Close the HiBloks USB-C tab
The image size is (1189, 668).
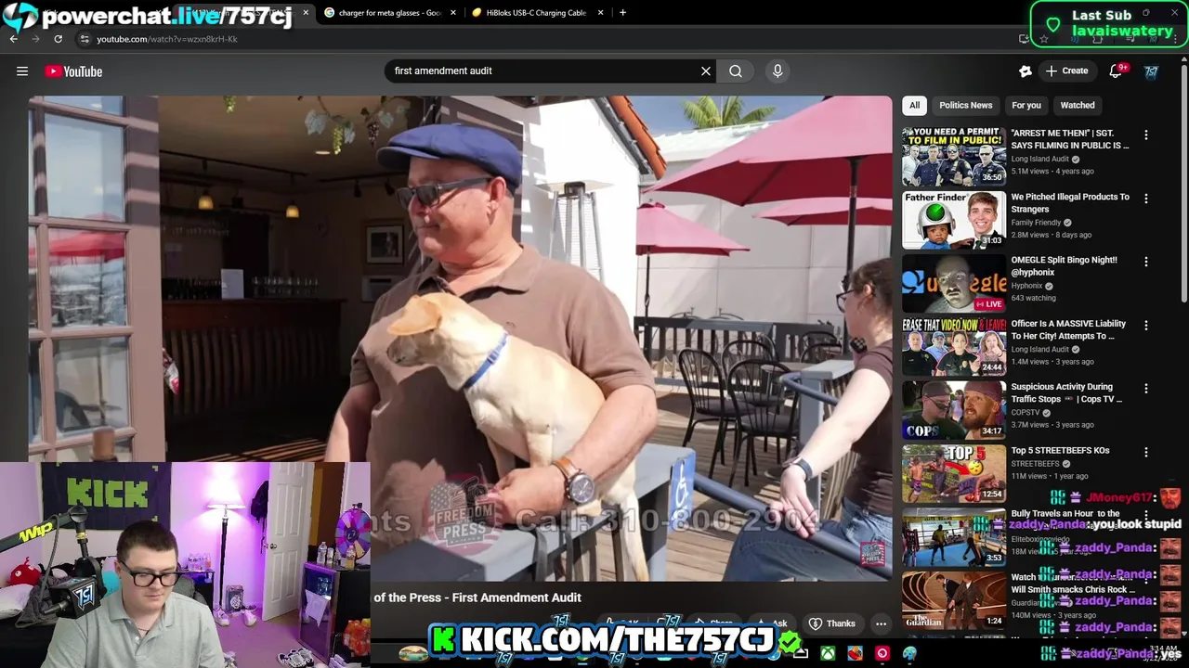(x=600, y=13)
